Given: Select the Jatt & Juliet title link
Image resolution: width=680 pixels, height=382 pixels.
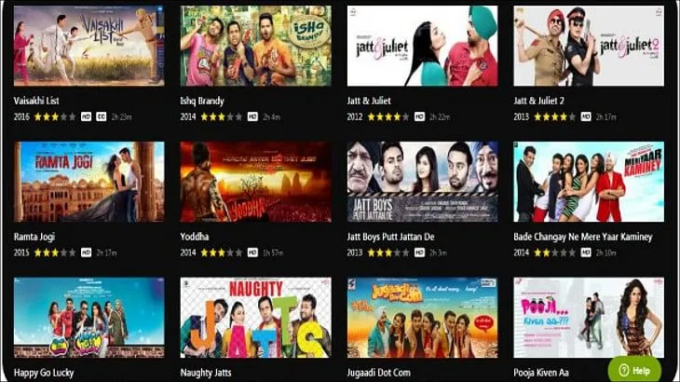Looking at the screenshot, I should 369,101.
